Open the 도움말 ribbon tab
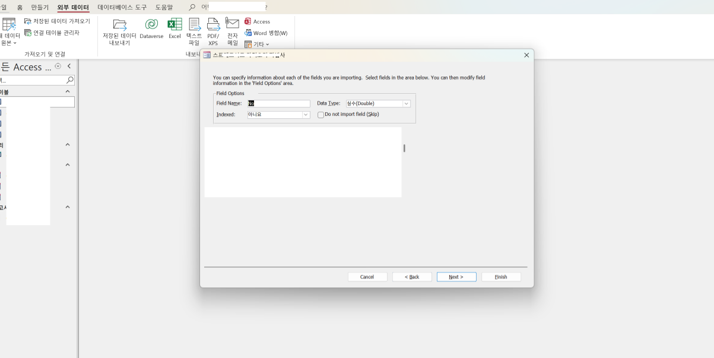This screenshot has height=358, width=714. (164, 7)
